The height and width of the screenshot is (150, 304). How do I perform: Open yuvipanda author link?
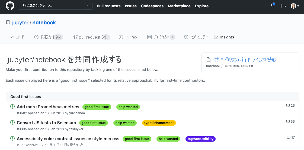tap(77, 113)
